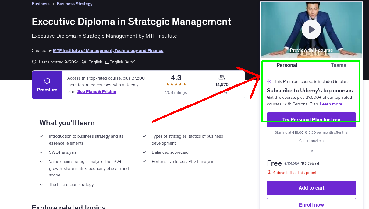Click the Free price text
The height and width of the screenshot is (209, 369).
pyautogui.click(x=274, y=163)
